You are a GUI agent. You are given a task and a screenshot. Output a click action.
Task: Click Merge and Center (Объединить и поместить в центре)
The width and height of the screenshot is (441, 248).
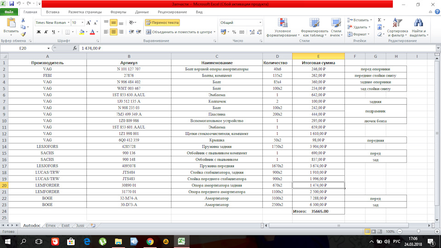point(179,32)
